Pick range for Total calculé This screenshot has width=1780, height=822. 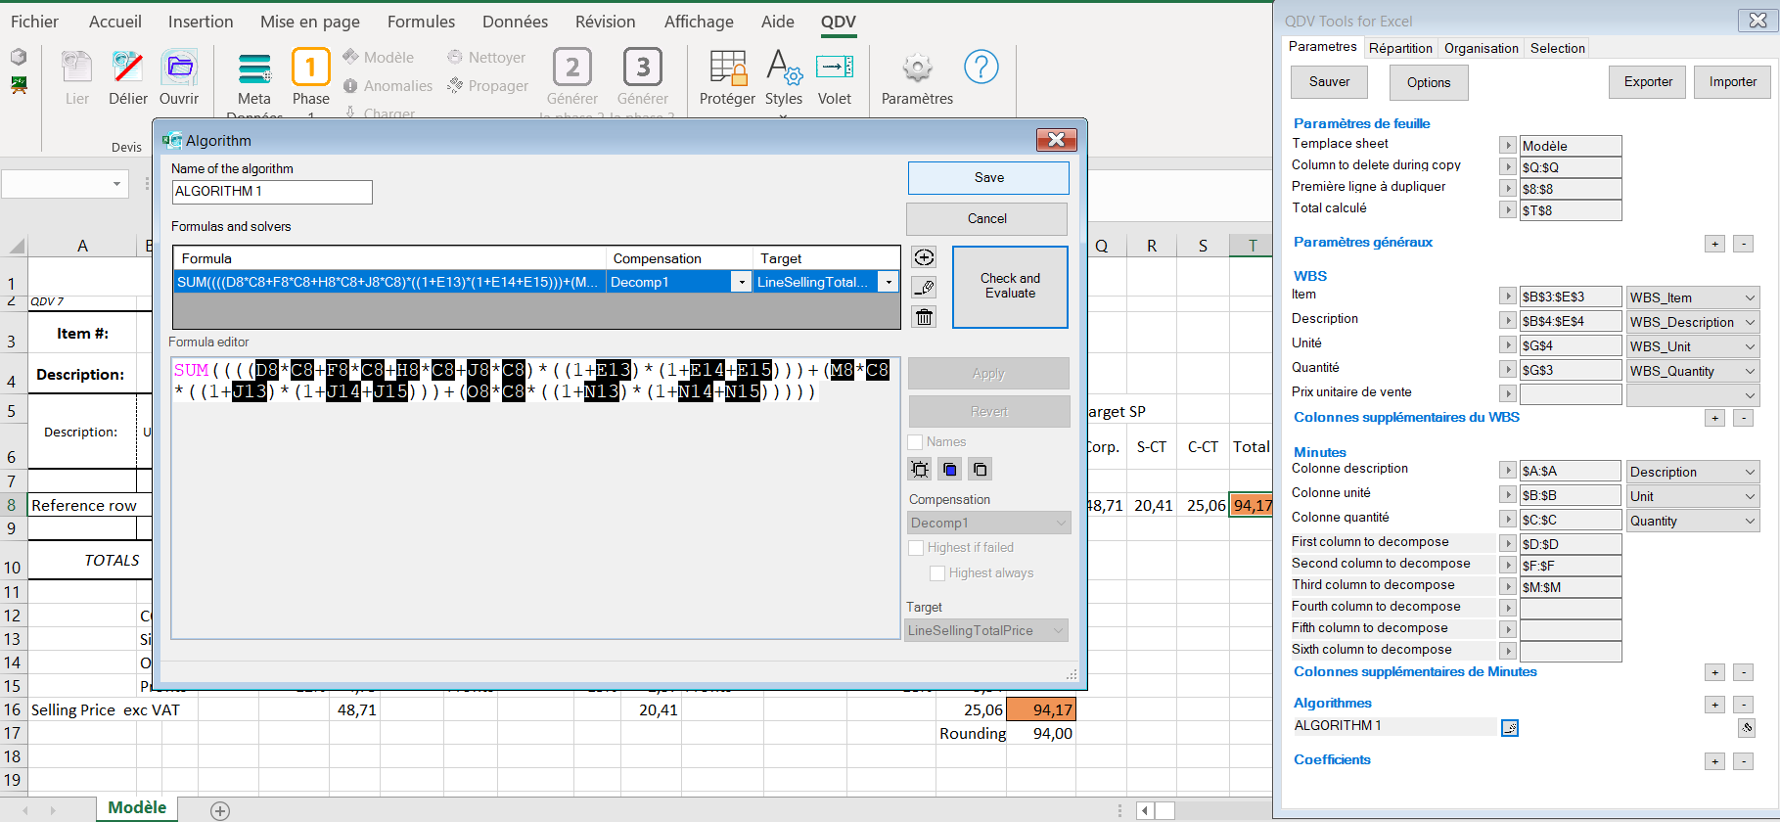[x=1508, y=209]
